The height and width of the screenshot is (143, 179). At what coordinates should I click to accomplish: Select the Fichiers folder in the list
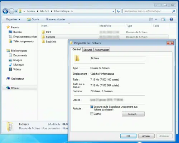coord(50,37)
